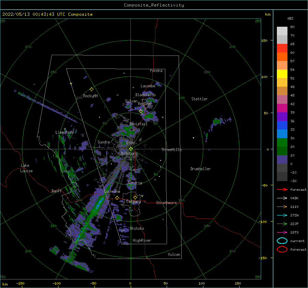Image resolution: width=308 pixels, height=288 pixels.
Task: Click the Innisfail label
Action: click(138, 124)
